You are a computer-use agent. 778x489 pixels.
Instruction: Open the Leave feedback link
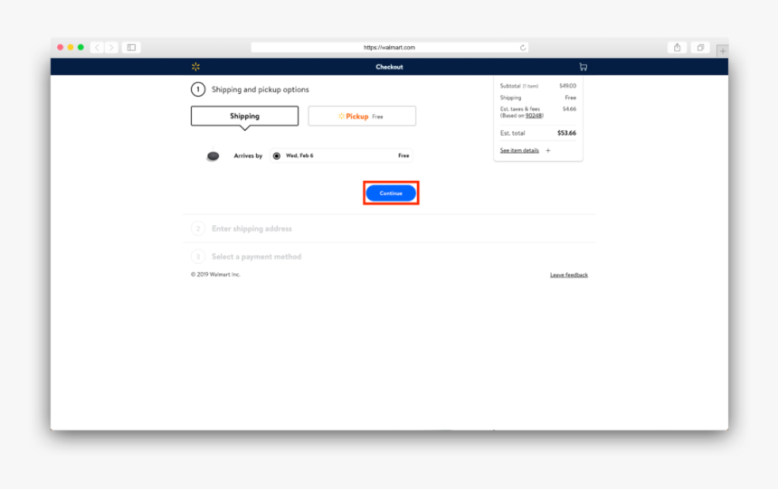click(569, 275)
